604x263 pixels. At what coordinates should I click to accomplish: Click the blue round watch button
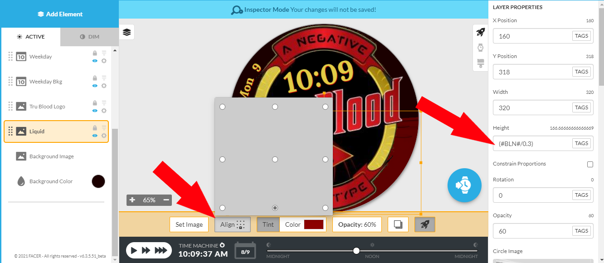pyautogui.click(x=464, y=185)
